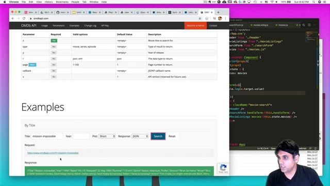Open the People menu
The height and width of the screenshot is (186, 330).
[x=75, y=2]
